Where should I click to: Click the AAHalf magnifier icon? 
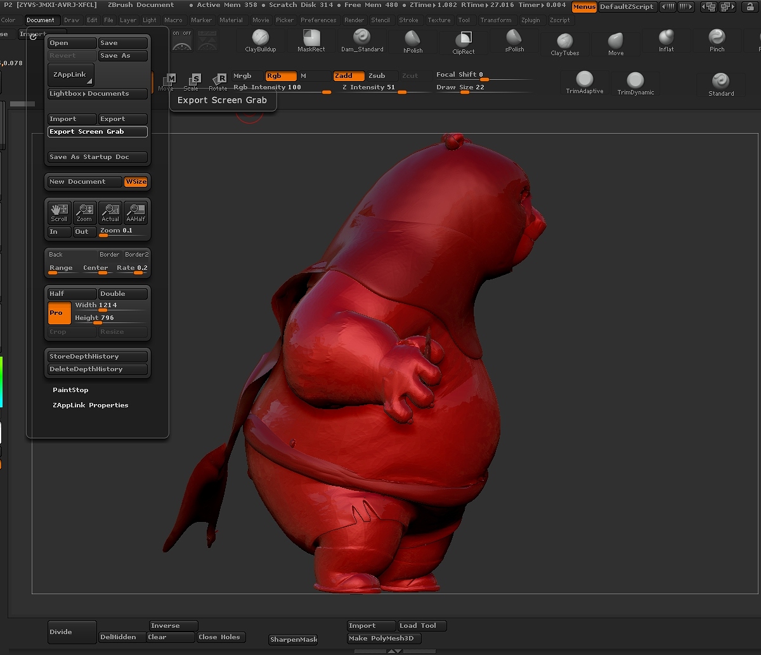click(x=136, y=213)
